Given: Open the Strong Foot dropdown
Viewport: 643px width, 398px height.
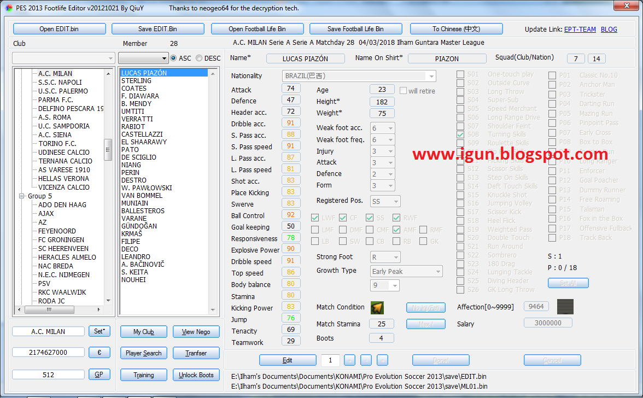Looking at the screenshot, I should click(x=396, y=257).
